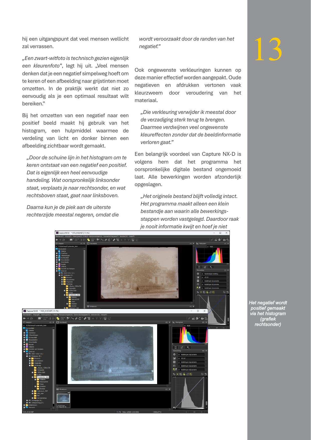Close the Mappen panel in the front window
This screenshot has height=440, width=311.
tap(53, 322)
